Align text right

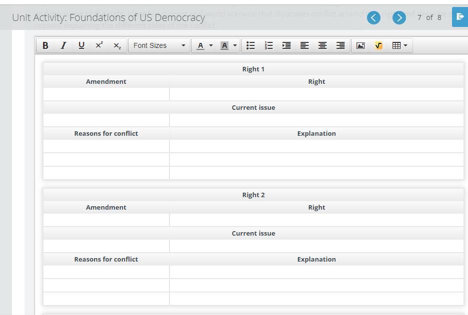340,45
